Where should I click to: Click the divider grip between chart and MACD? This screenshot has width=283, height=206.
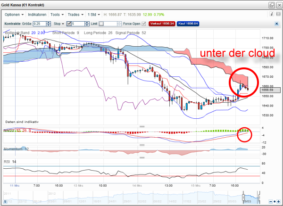point(142,126)
